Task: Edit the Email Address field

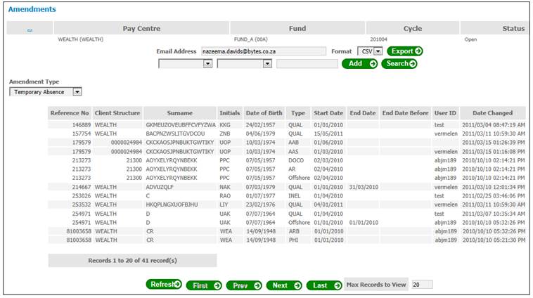Action: click(x=264, y=51)
